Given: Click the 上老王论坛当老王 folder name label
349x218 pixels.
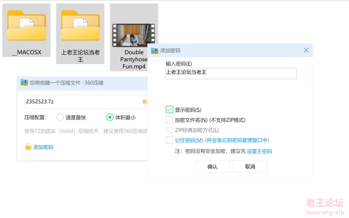Looking at the screenshot, I should tap(80, 56).
